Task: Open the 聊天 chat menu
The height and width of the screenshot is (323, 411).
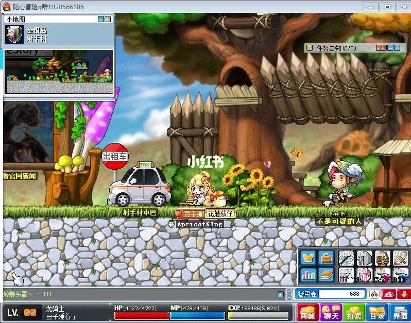Action: 331,313
